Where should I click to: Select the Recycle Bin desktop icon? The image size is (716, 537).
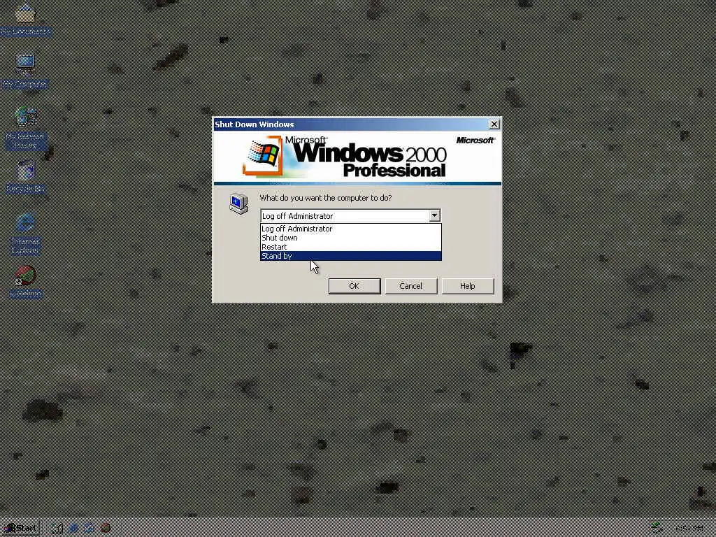pyautogui.click(x=25, y=177)
